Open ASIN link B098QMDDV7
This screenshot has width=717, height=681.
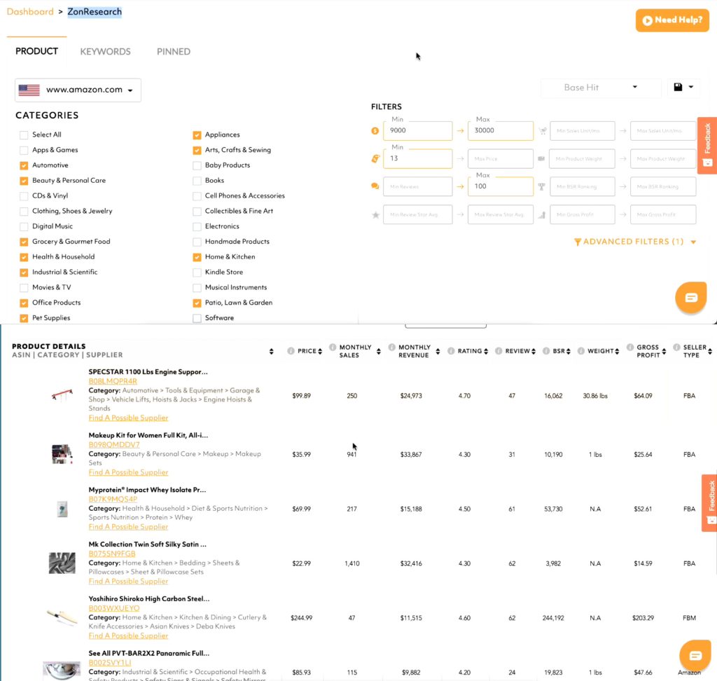(x=114, y=445)
